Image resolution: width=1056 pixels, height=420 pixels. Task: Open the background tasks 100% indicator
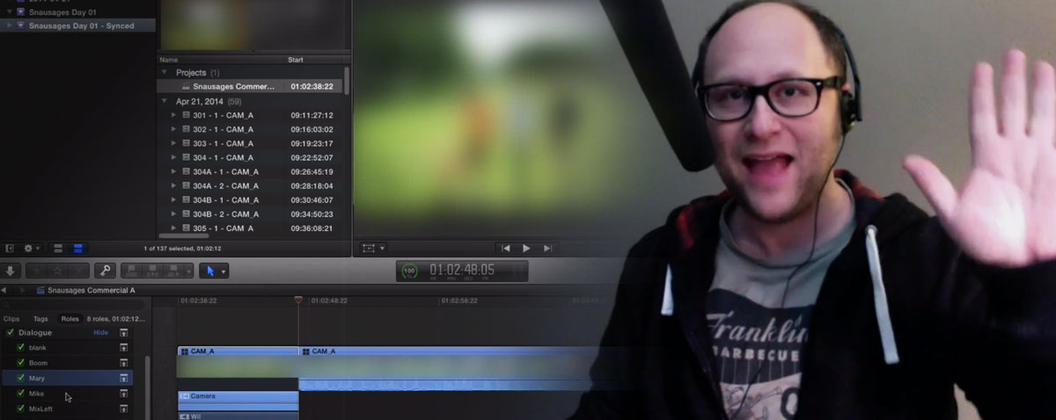tap(409, 272)
